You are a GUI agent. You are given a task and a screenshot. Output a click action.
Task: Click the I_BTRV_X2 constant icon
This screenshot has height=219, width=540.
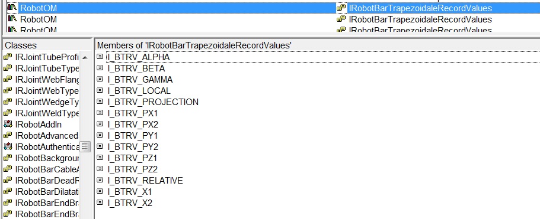pyautogui.click(x=100, y=202)
